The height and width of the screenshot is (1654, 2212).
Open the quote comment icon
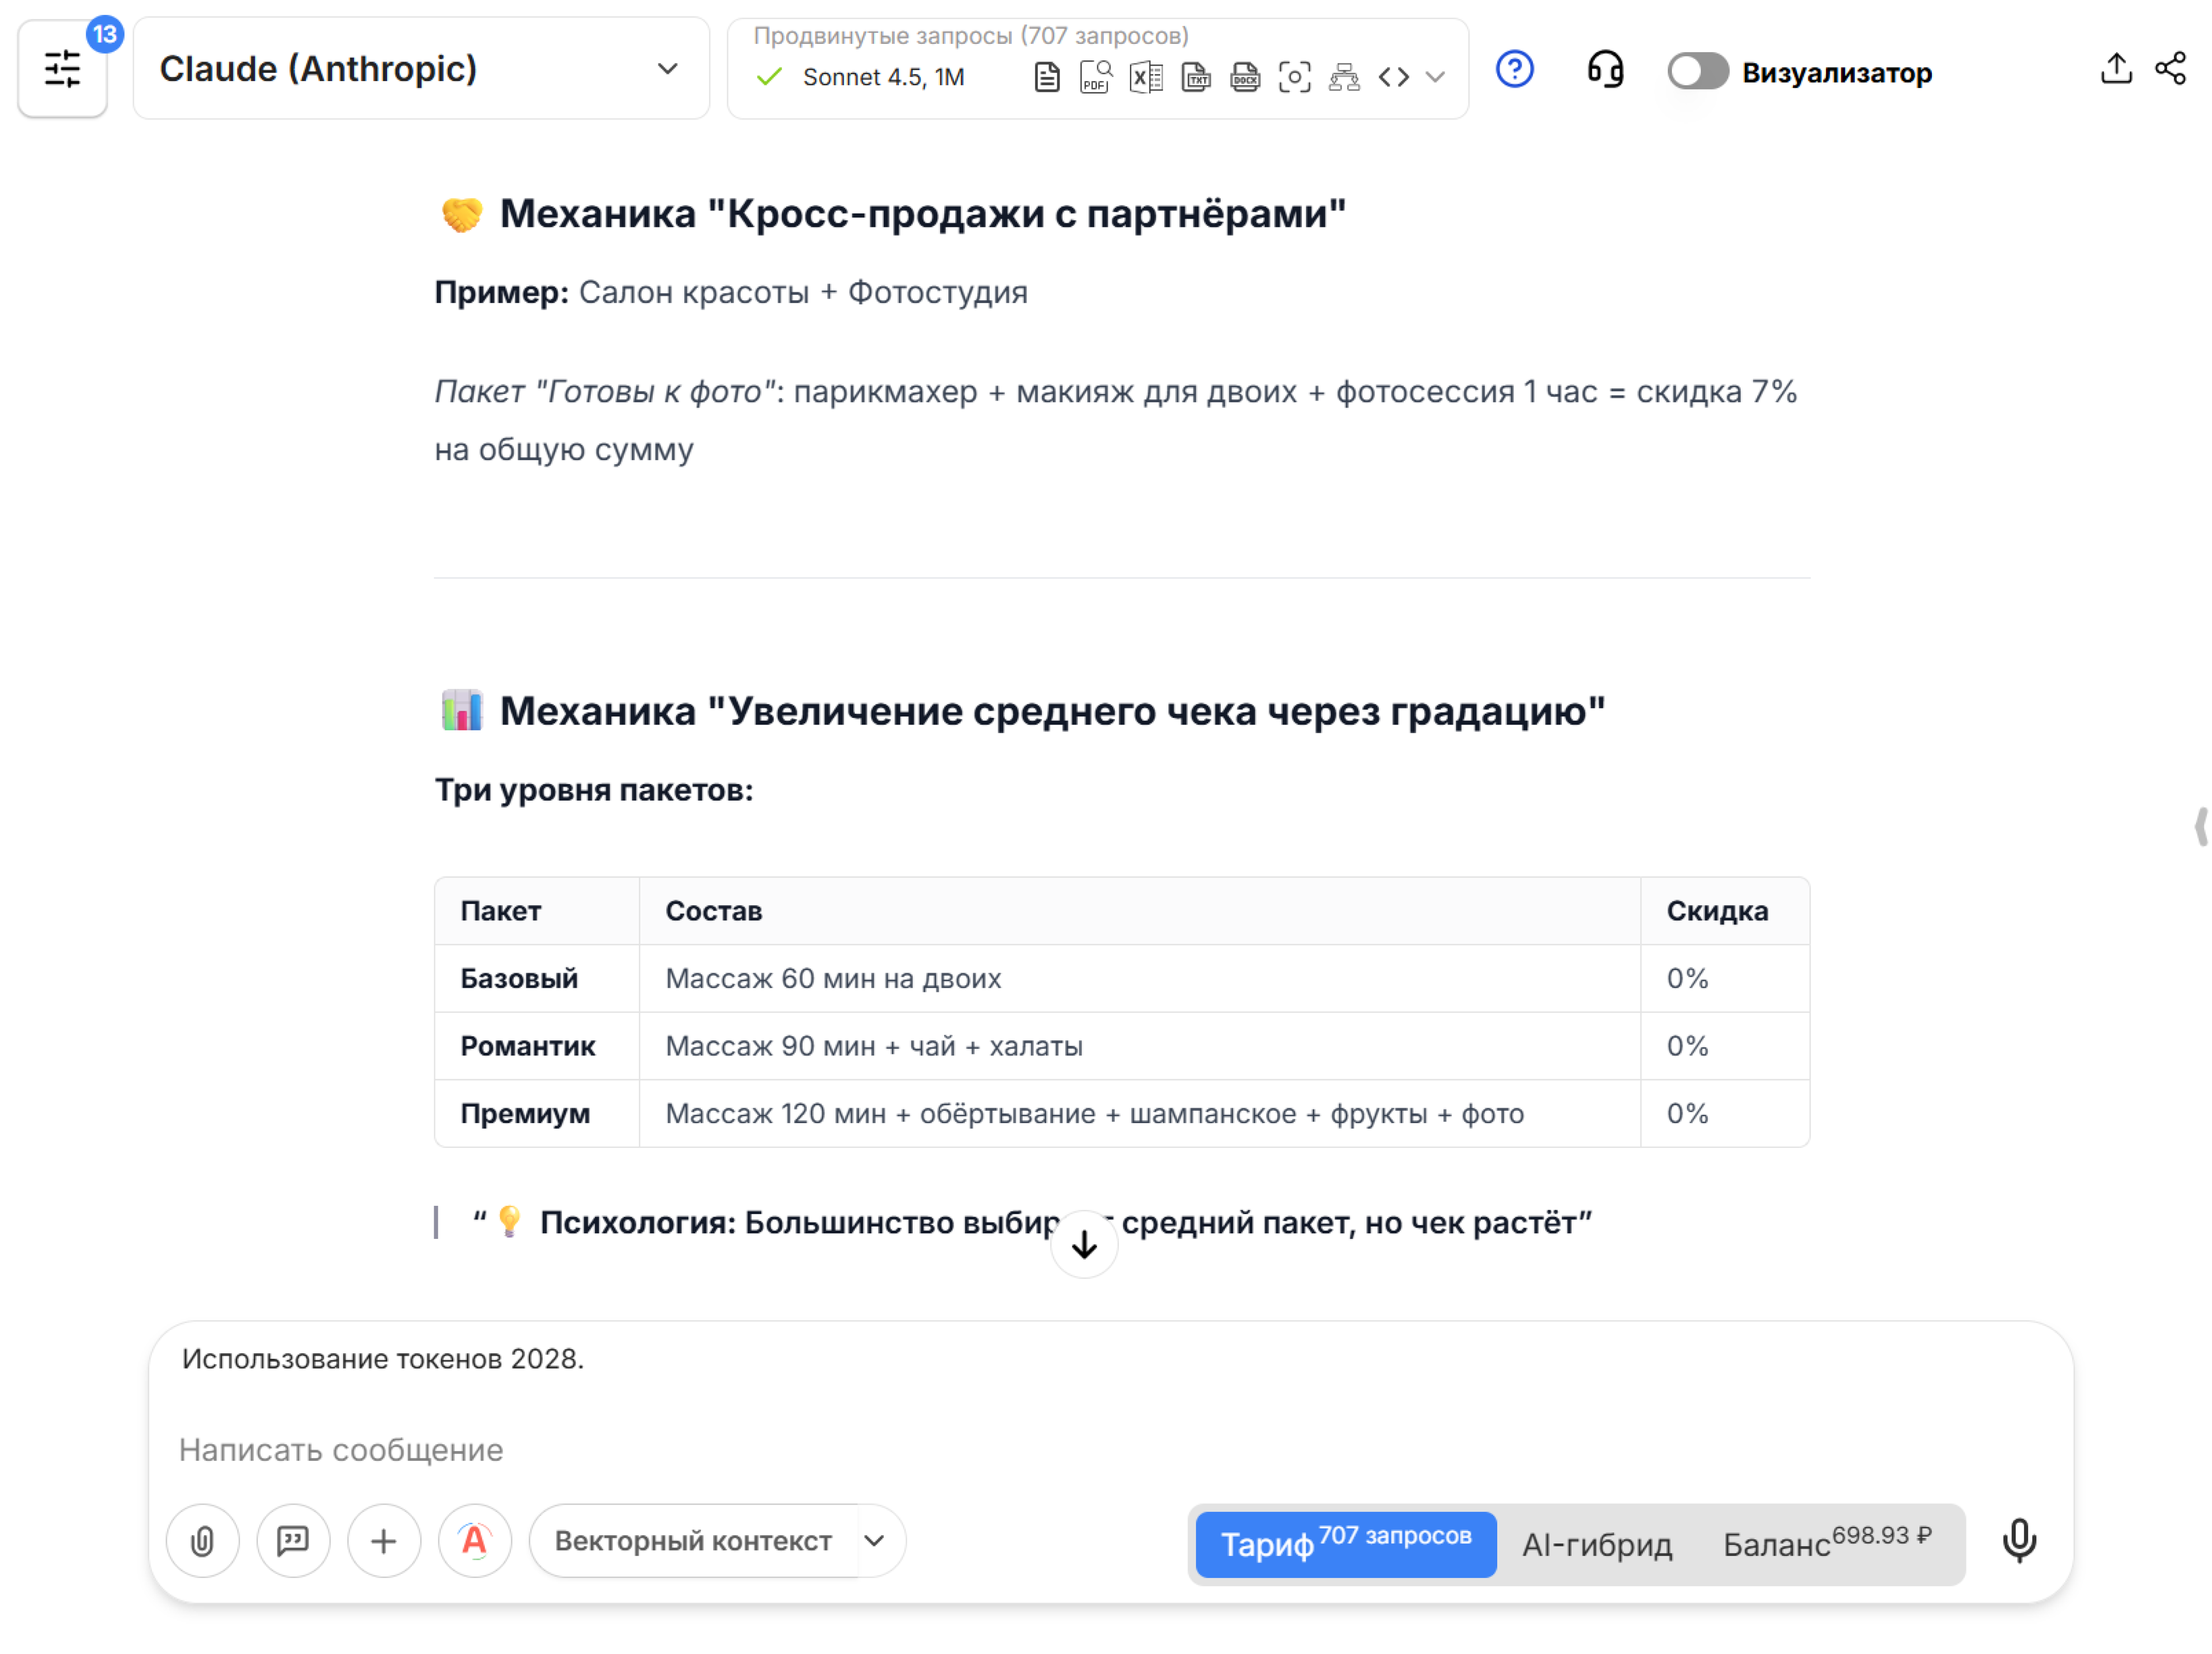[x=293, y=1541]
